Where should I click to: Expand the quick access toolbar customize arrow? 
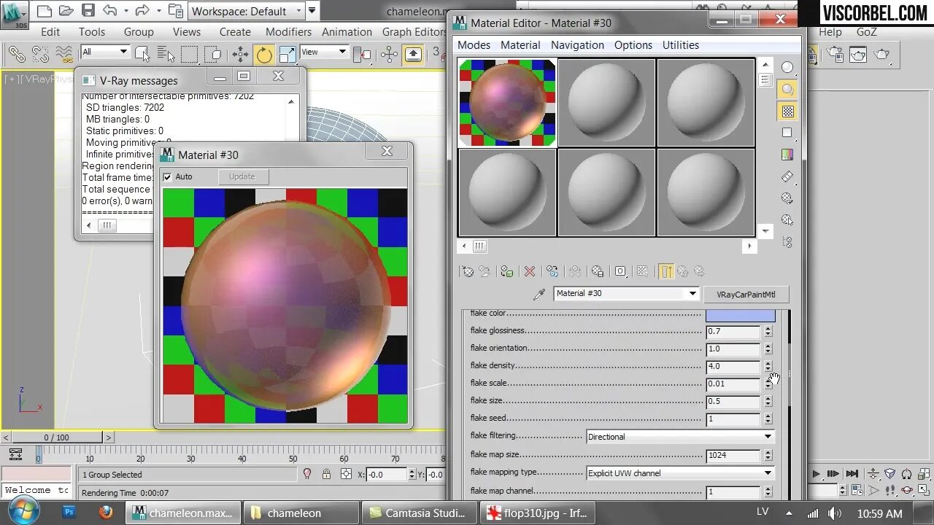click(312, 10)
